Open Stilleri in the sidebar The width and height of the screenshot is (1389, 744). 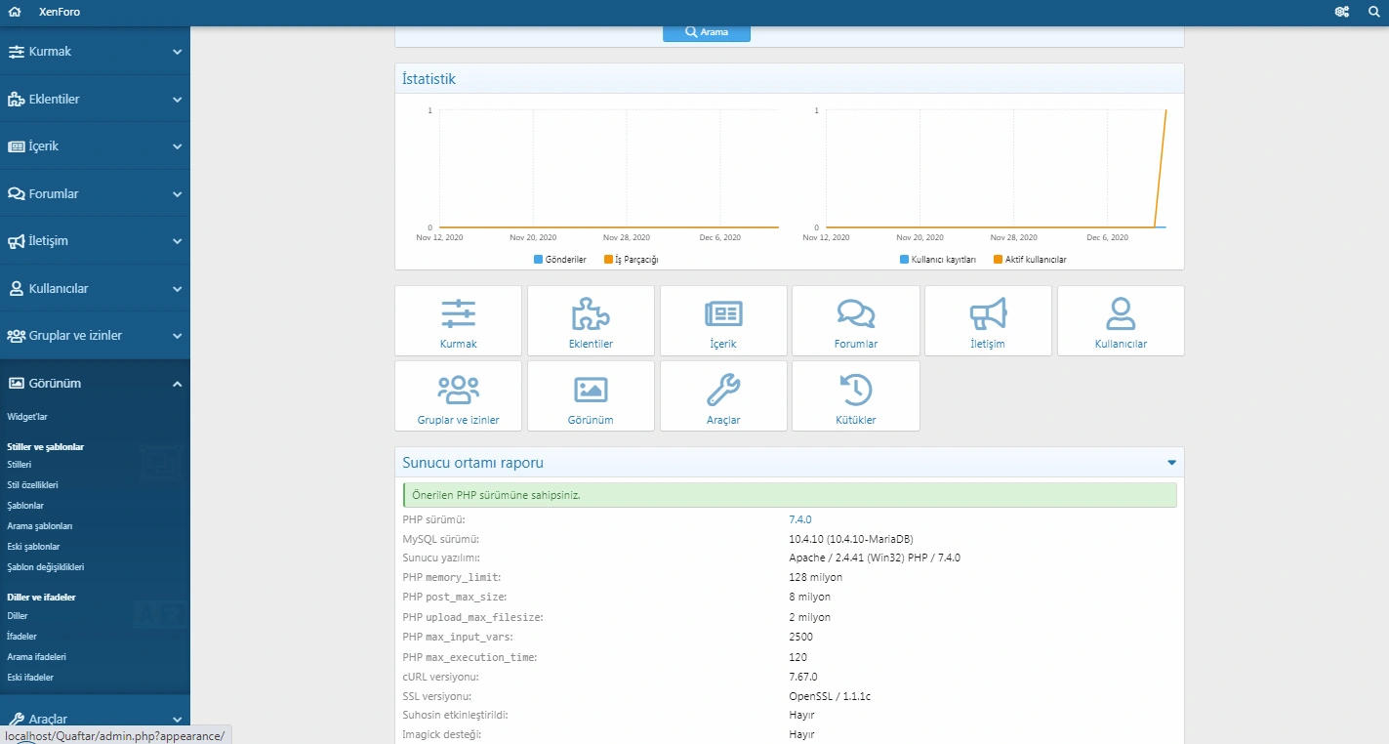coord(20,465)
